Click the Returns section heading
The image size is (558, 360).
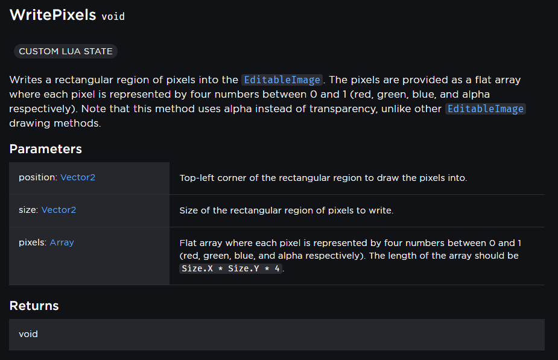click(34, 306)
